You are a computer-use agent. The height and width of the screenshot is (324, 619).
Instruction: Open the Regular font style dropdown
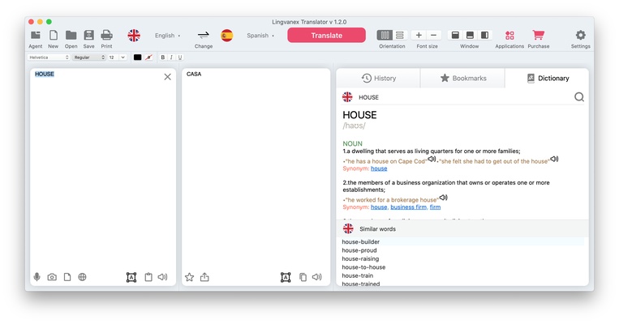pos(88,58)
